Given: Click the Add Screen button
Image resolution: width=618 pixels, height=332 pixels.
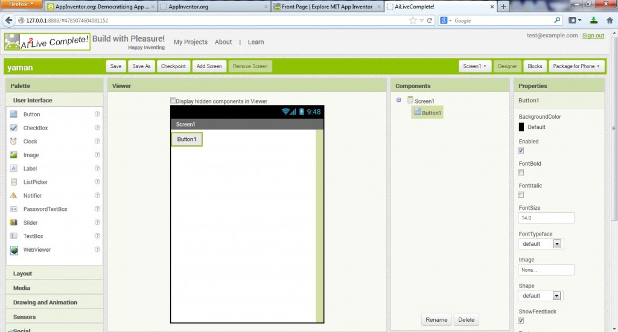Looking at the screenshot, I should [x=209, y=66].
